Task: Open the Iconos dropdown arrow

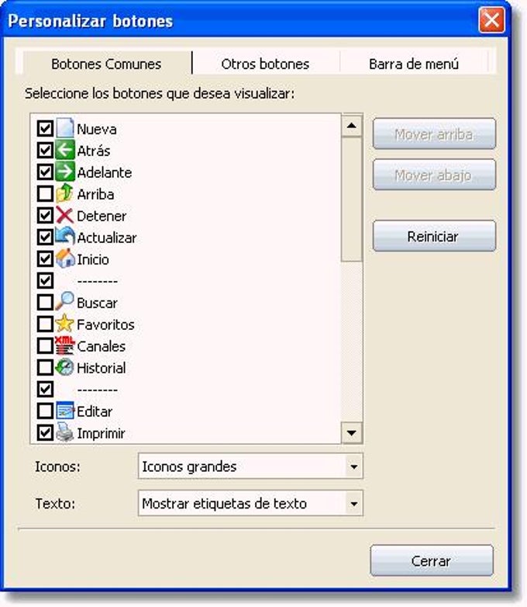Action: (353, 467)
